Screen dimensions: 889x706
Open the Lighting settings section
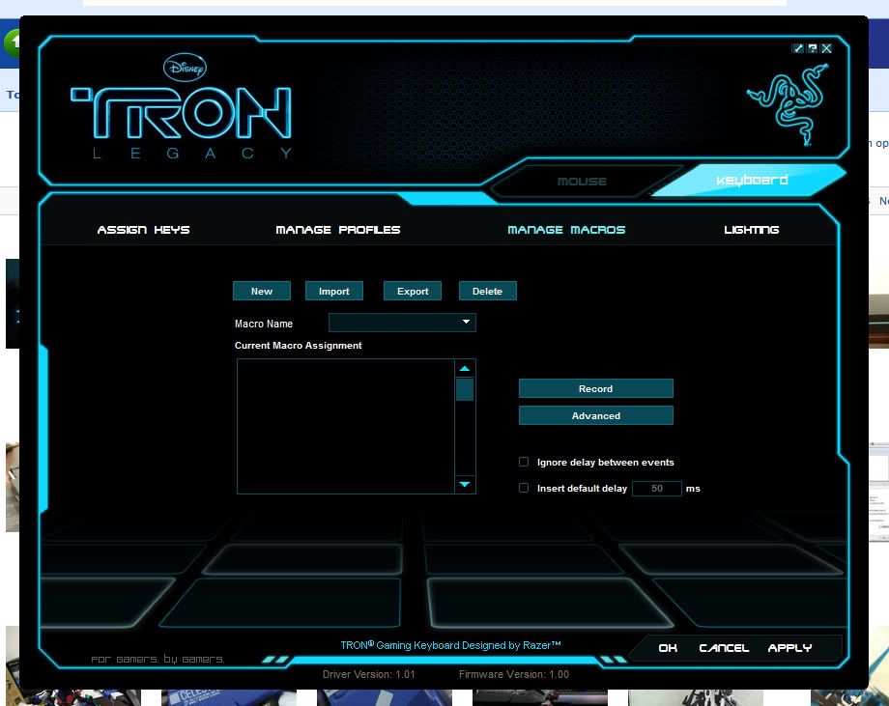pyautogui.click(x=751, y=230)
